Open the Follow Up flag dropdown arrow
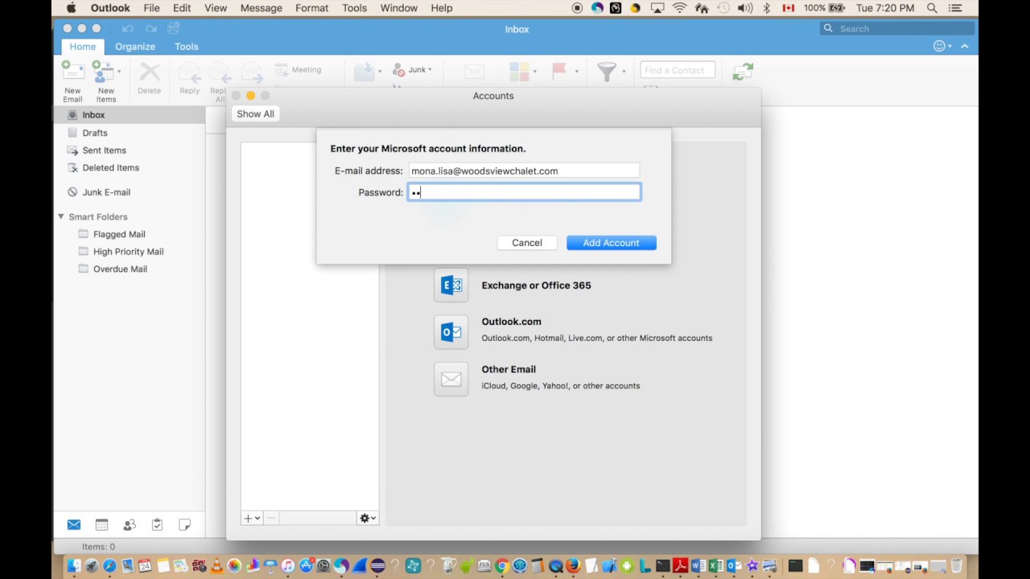The height and width of the screenshot is (579, 1030). (x=576, y=72)
